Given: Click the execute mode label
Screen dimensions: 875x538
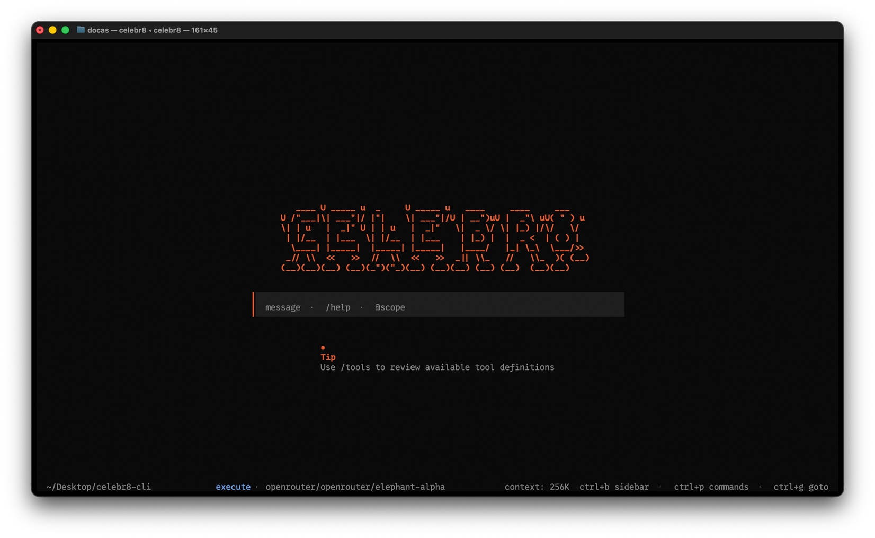Looking at the screenshot, I should pyautogui.click(x=233, y=487).
